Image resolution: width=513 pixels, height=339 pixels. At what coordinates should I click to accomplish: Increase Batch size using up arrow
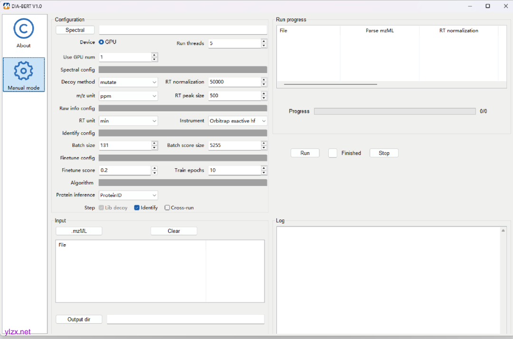tap(154, 143)
